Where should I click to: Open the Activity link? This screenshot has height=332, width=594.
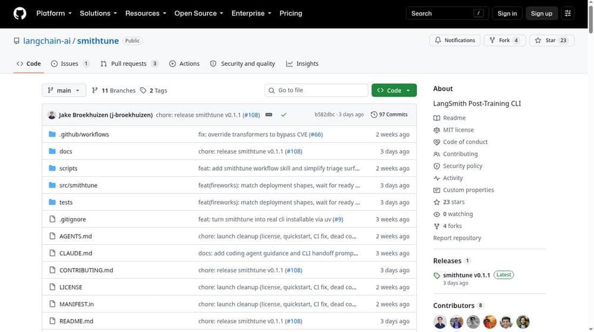click(x=448, y=178)
